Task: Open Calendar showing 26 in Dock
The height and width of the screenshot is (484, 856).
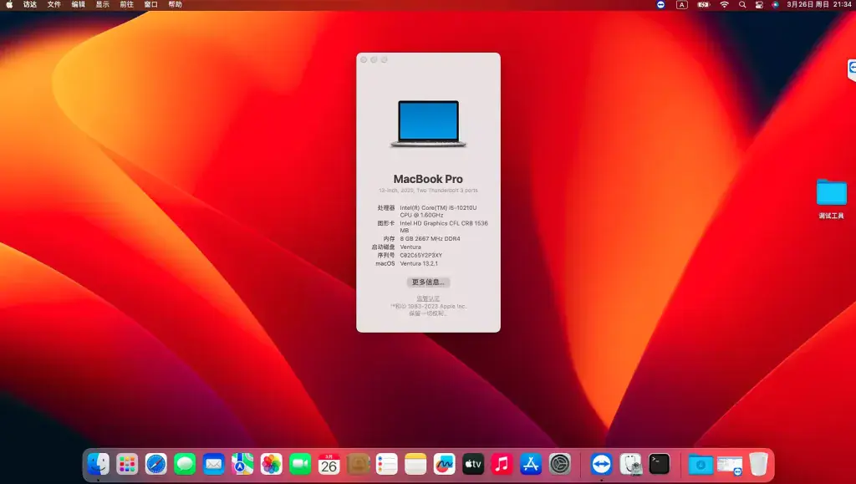Action: click(x=329, y=465)
